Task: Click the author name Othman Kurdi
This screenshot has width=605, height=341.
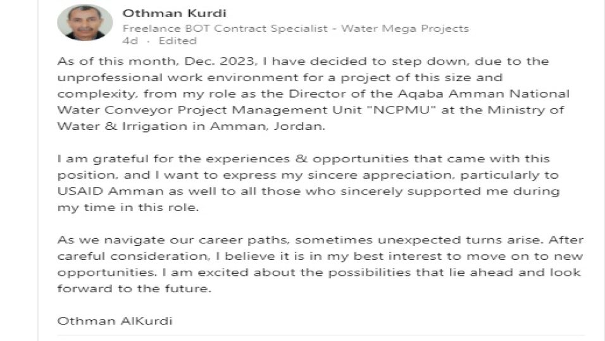Action: coord(175,13)
